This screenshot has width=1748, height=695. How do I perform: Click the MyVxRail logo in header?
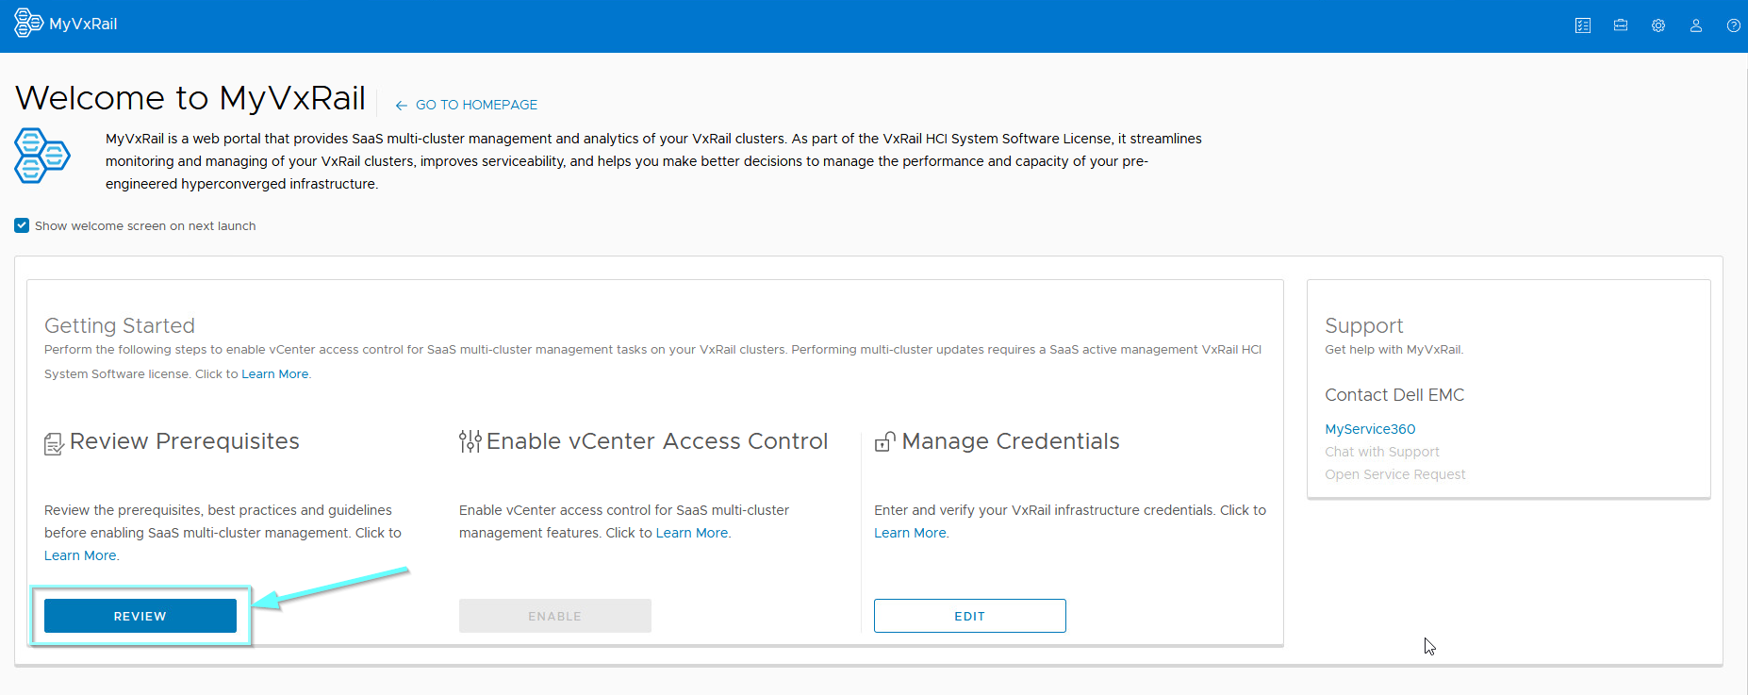point(29,24)
